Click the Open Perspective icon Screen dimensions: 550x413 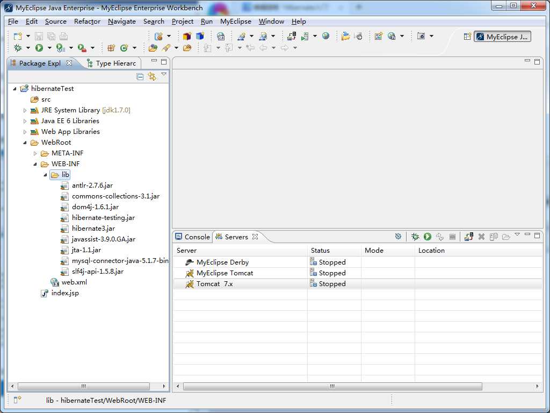(x=467, y=36)
